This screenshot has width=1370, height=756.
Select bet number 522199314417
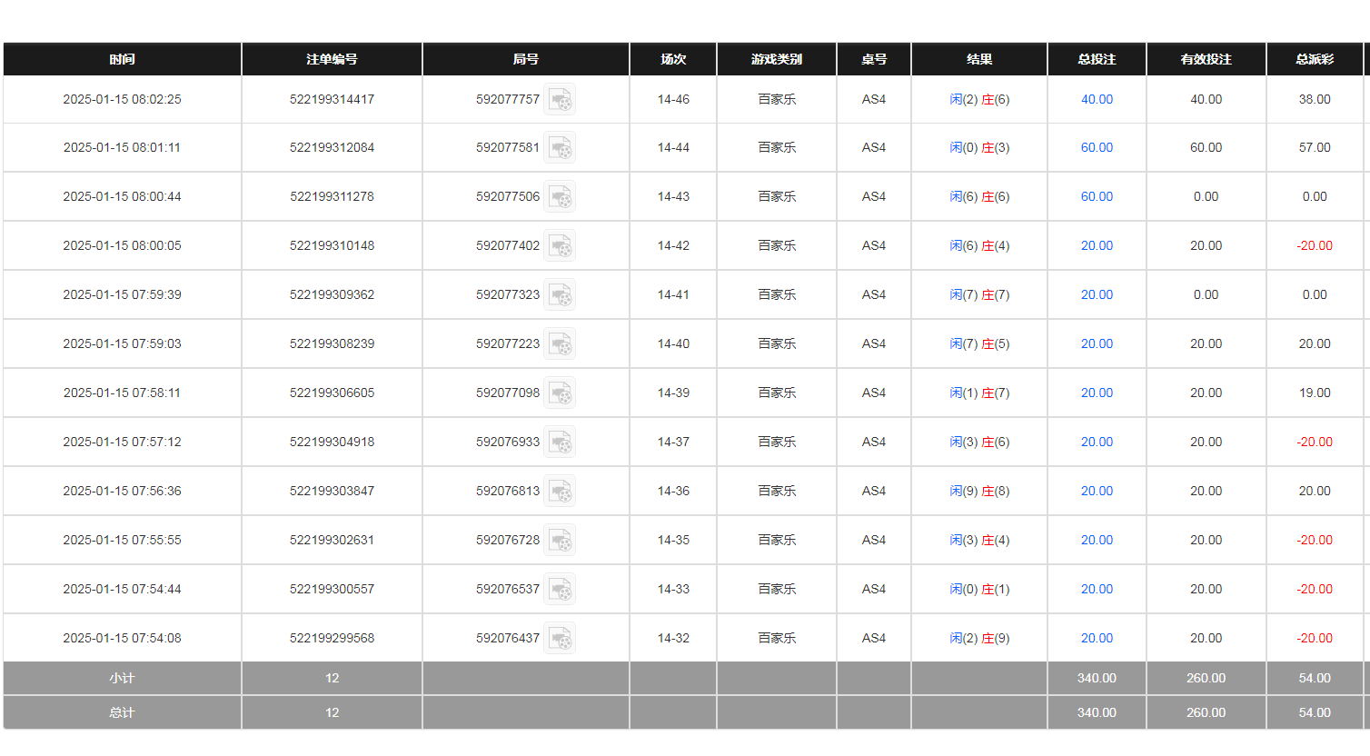point(332,100)
